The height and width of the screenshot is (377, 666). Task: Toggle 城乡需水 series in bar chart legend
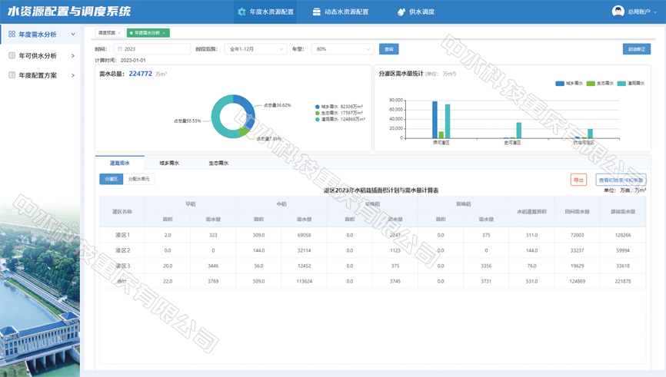(569, 84)
